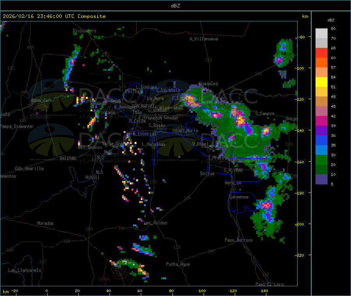Screen dimensions: 351x296
Task: Select the green 30 dBZ legend swatch
Action: pyautogui.click(x=321, y=159)
